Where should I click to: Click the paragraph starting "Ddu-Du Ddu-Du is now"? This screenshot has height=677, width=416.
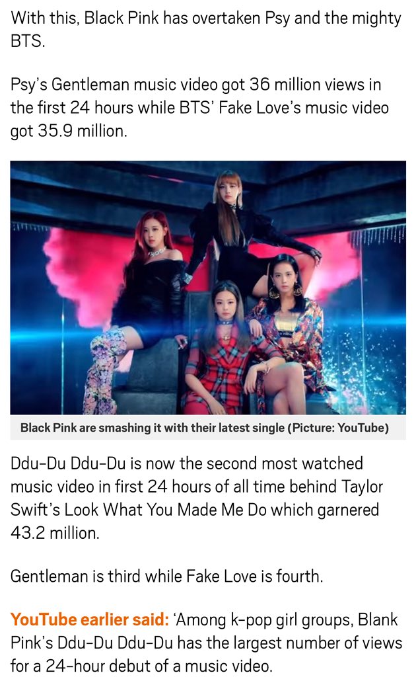pyautogui.click(x=197, y=498)
